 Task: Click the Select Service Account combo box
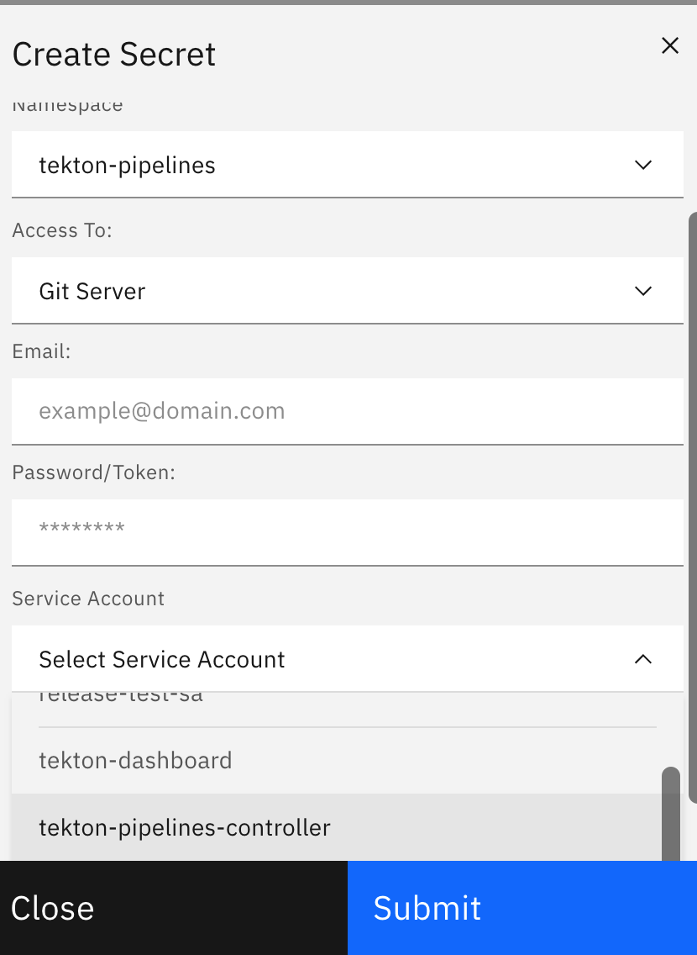(336, 659)
